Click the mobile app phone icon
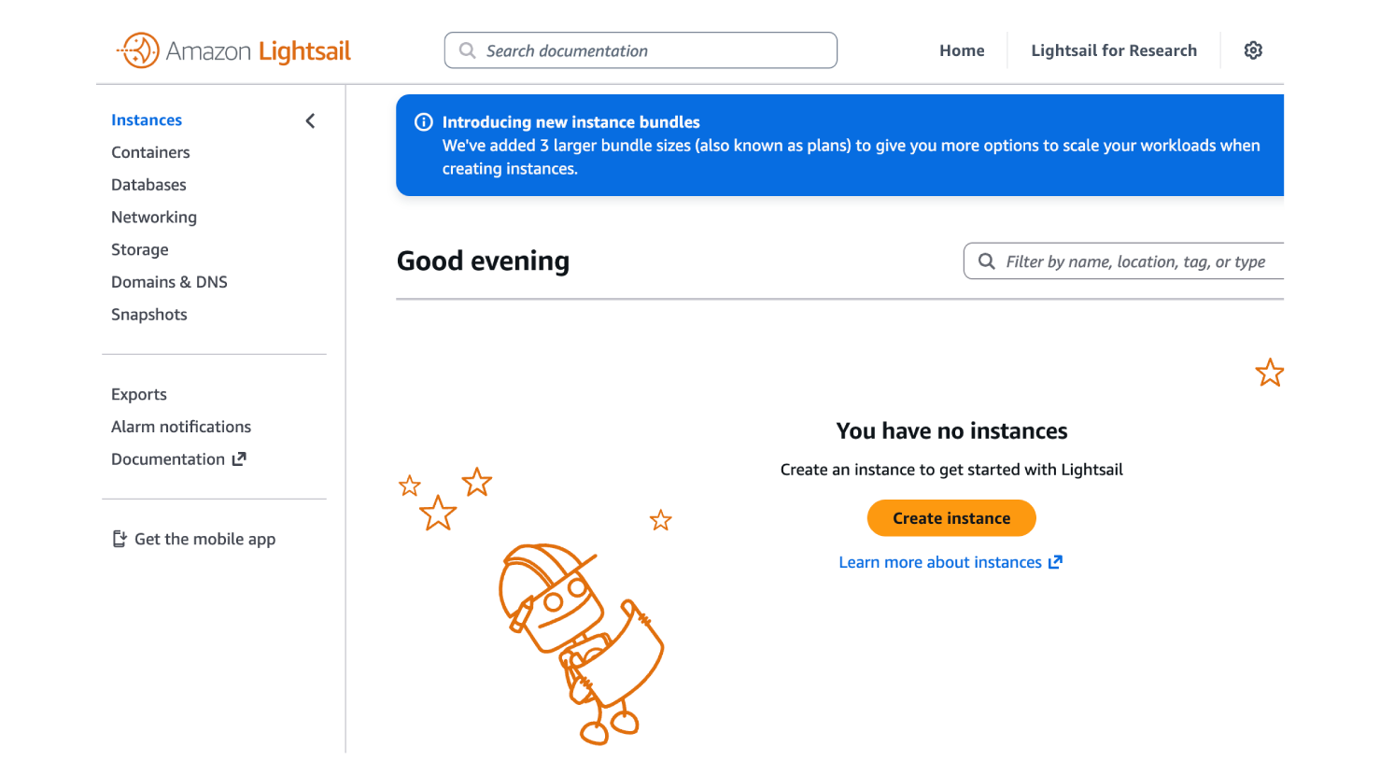1380x775 pixels. pyautogui.click(x=120, y=539)
